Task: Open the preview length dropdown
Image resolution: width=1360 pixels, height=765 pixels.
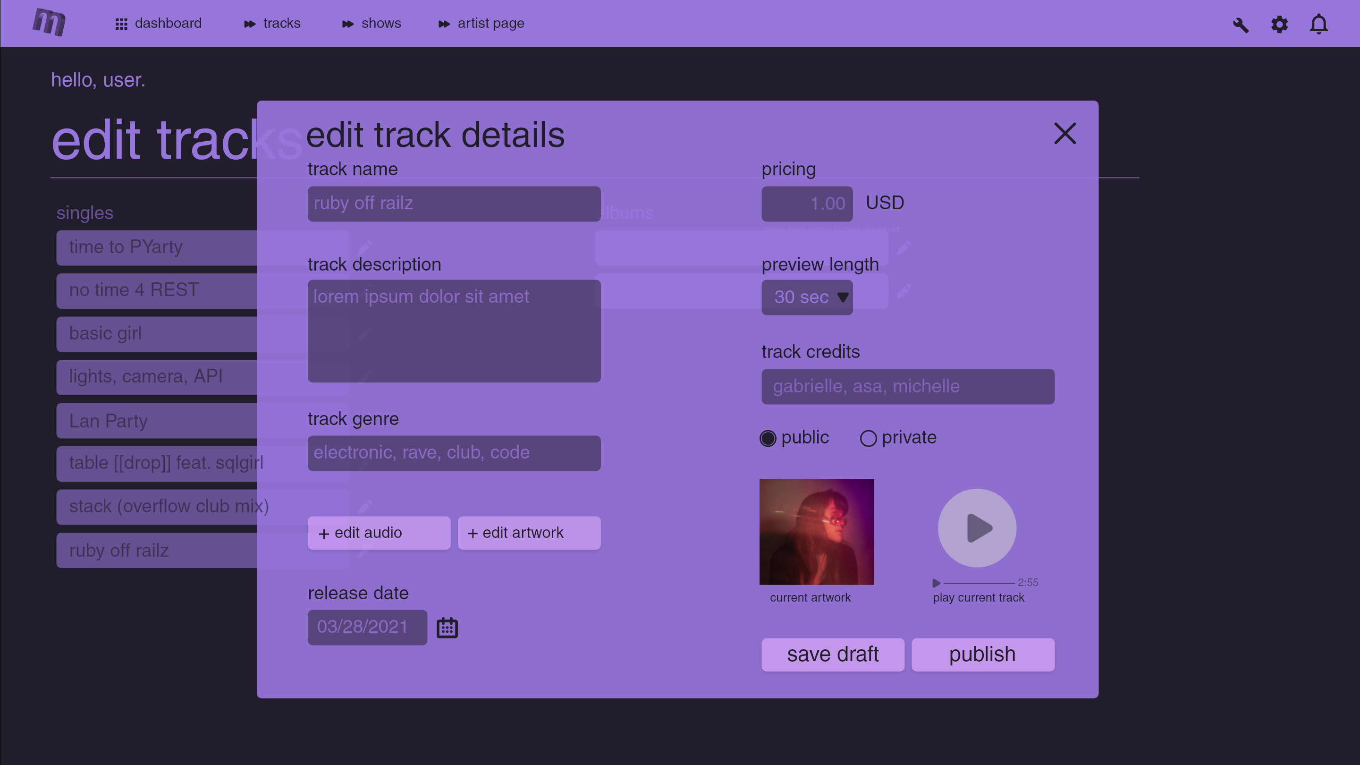Action: (x=807, y=297)
